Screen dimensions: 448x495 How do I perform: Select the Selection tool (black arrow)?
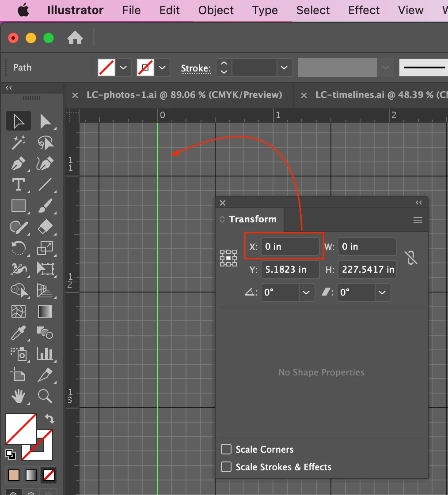(x=19, y=121)
